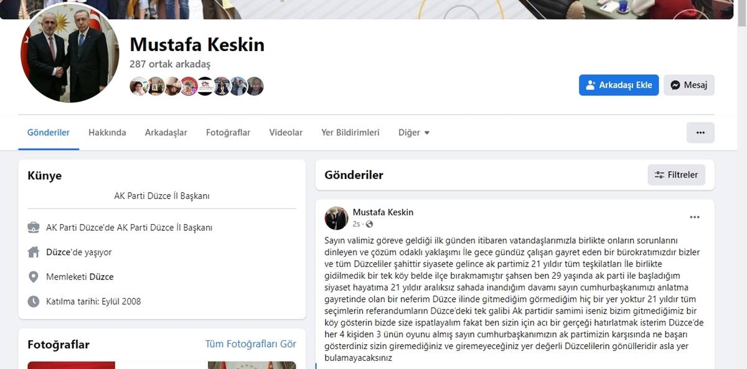Image resolution: width=747 pixels, height=369 pixels.
Task: Open the post's three-dot options menu
Action: click(695, 217)
